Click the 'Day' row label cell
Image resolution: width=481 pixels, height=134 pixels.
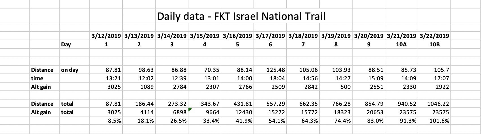[x=66, y=44]
